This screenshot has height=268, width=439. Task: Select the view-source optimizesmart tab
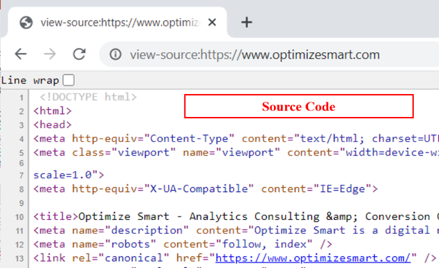(x=118, y=22)
